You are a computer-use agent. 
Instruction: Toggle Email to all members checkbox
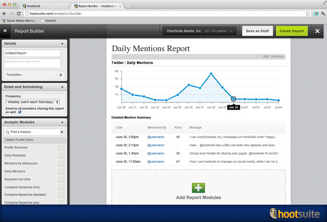20,112
